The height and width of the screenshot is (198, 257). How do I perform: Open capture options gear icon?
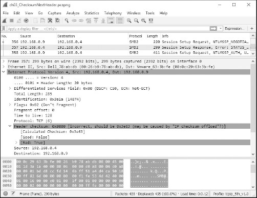(26, 21)
